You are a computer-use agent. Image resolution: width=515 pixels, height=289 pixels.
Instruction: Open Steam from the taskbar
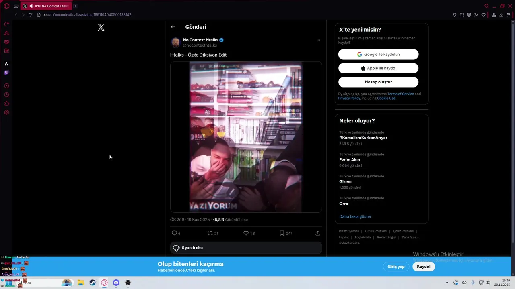[x=93, y=283]
